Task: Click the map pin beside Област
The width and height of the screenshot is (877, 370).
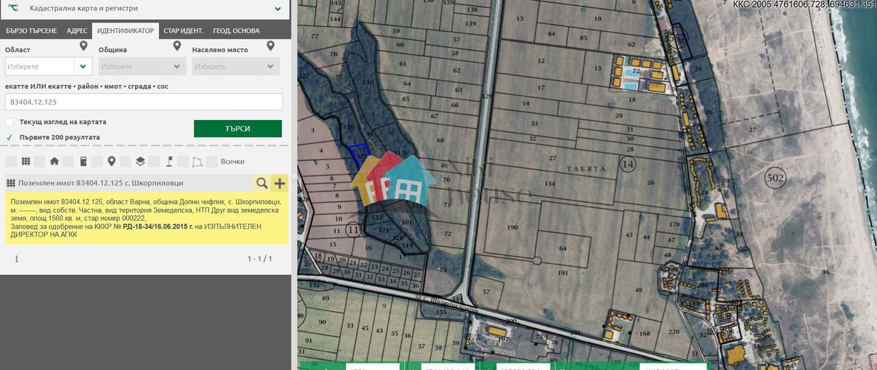Action: point(84,47)
